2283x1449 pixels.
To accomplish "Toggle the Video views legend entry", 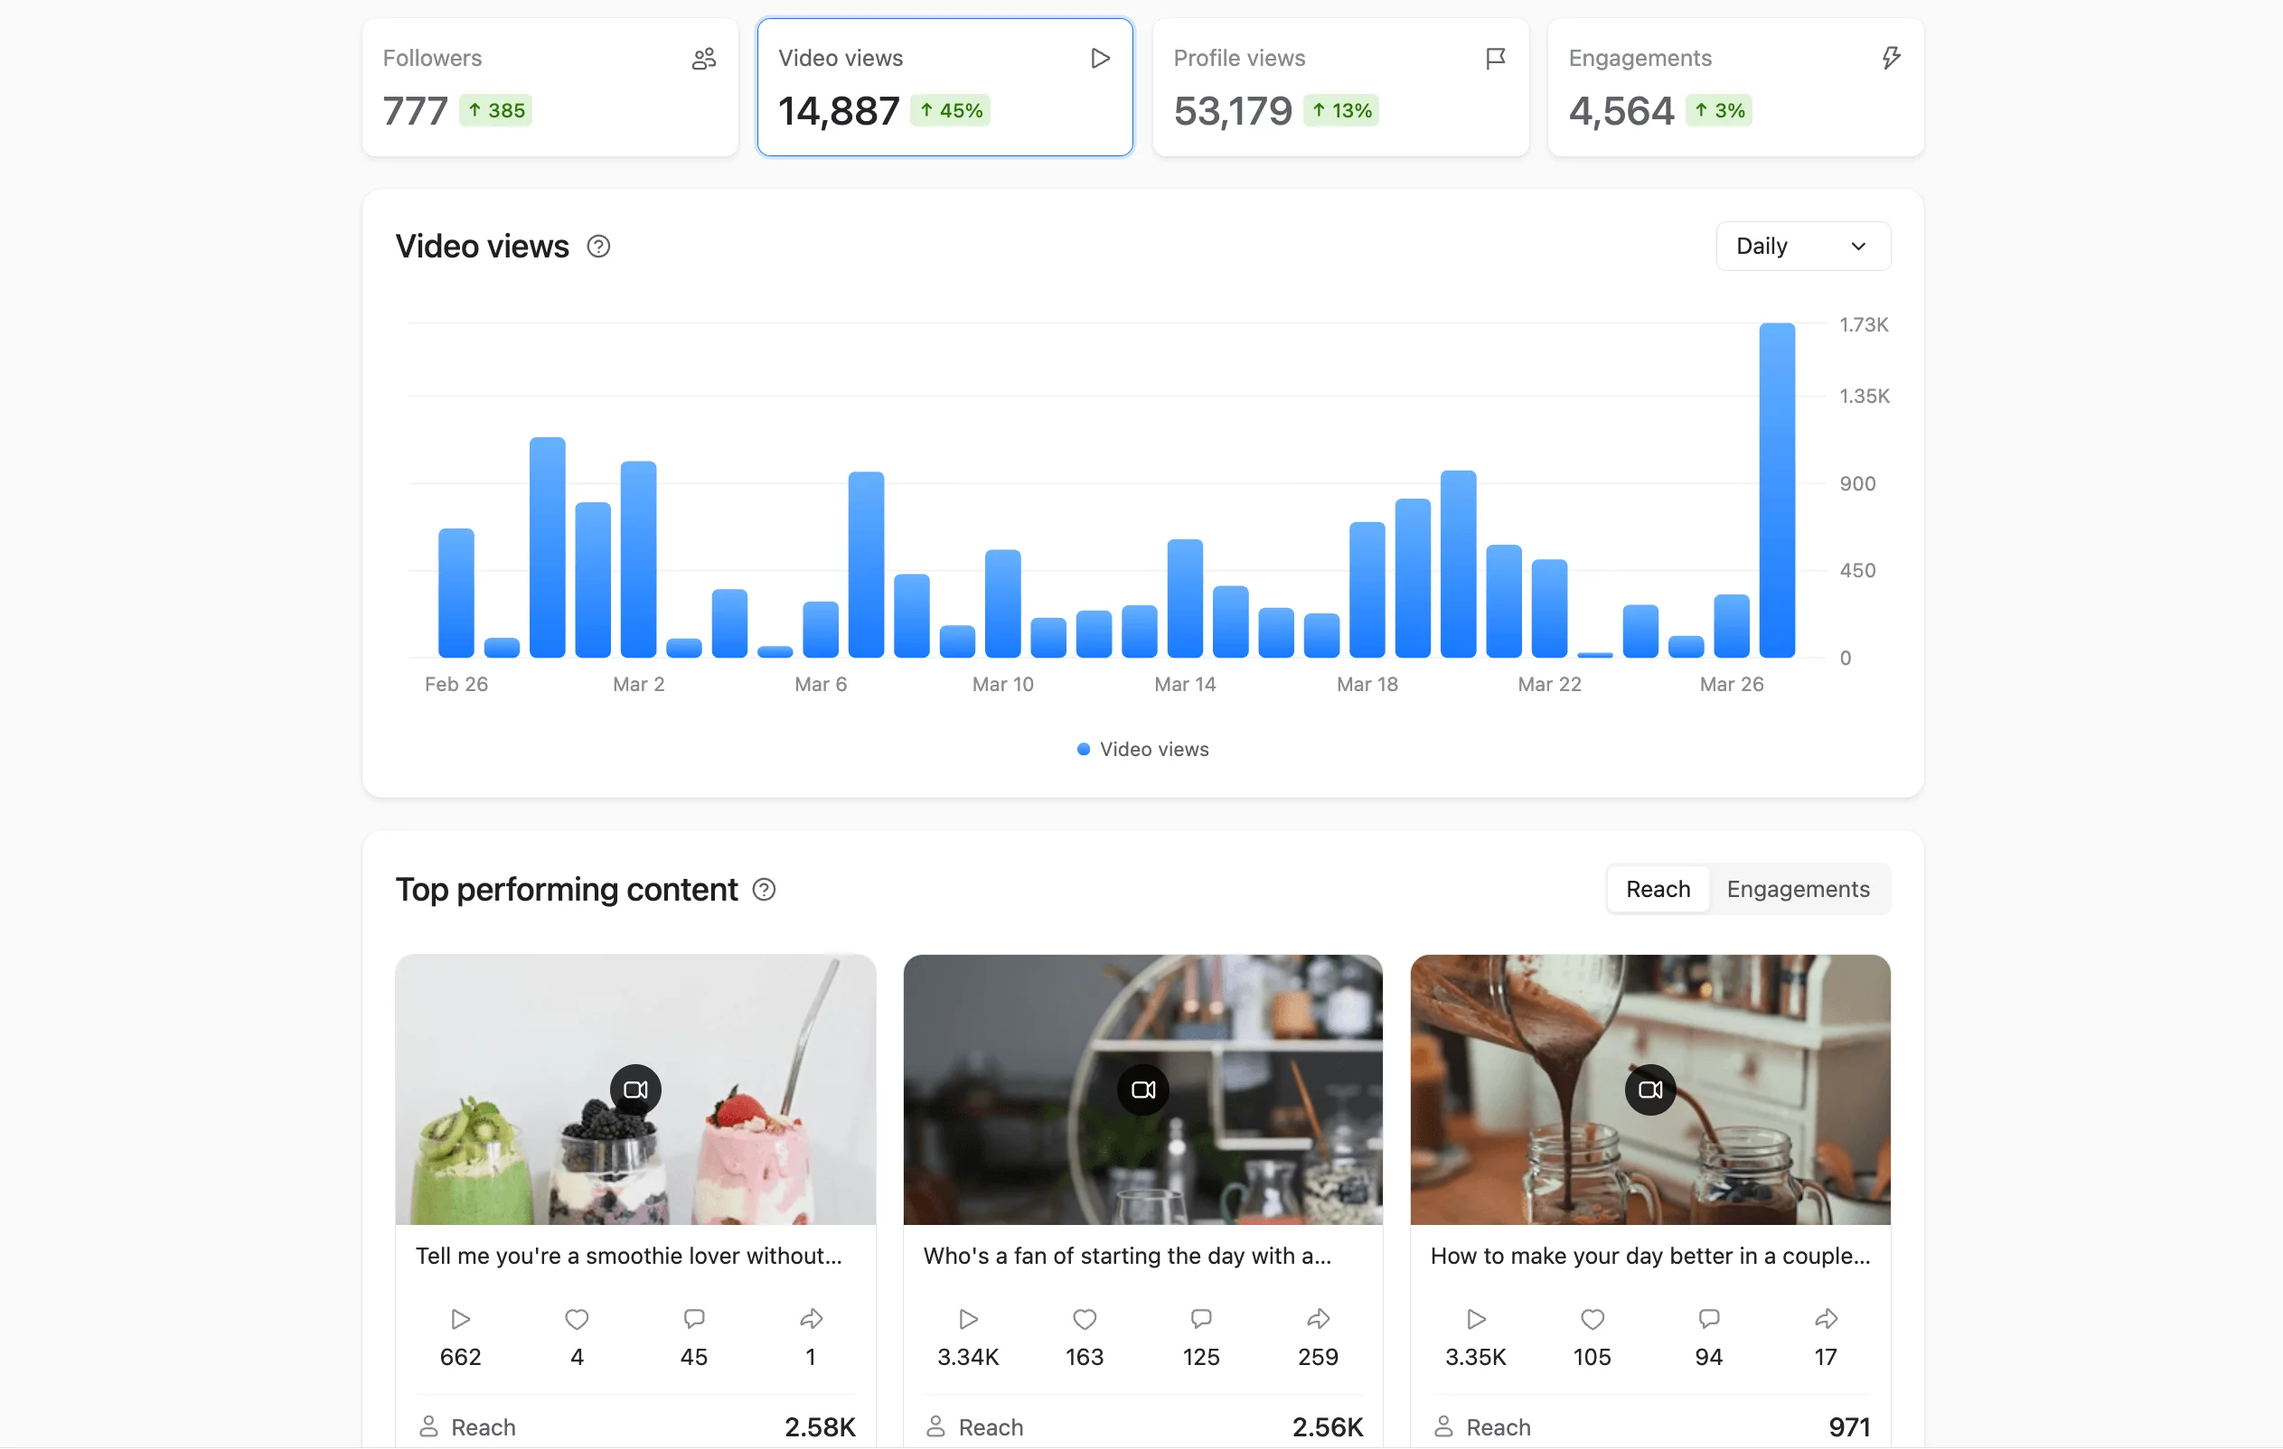I will 1143,750.
